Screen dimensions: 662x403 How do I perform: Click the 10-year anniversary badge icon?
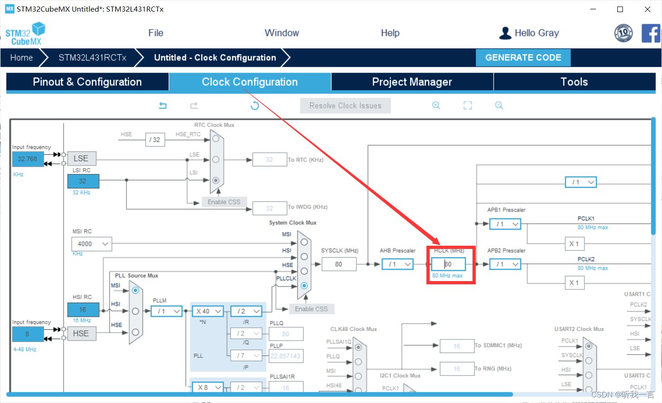pos(623,33)
